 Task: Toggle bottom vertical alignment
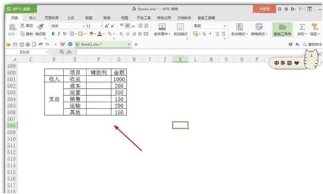click(134, 26)
